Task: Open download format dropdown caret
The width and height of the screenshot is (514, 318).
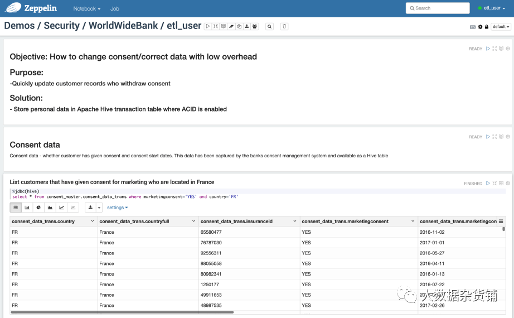Action: coord(99,208)
